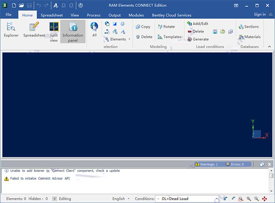Click the Undo arrow icon

point(39,5)
